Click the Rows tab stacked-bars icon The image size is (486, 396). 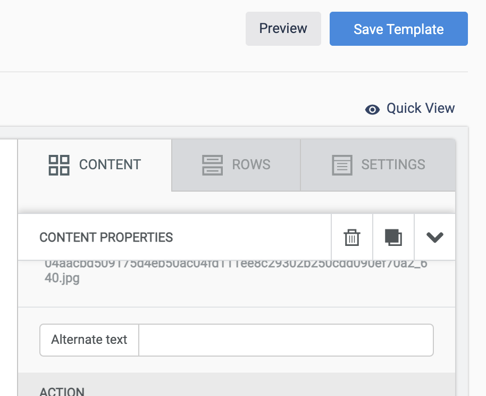coord(212,165)
